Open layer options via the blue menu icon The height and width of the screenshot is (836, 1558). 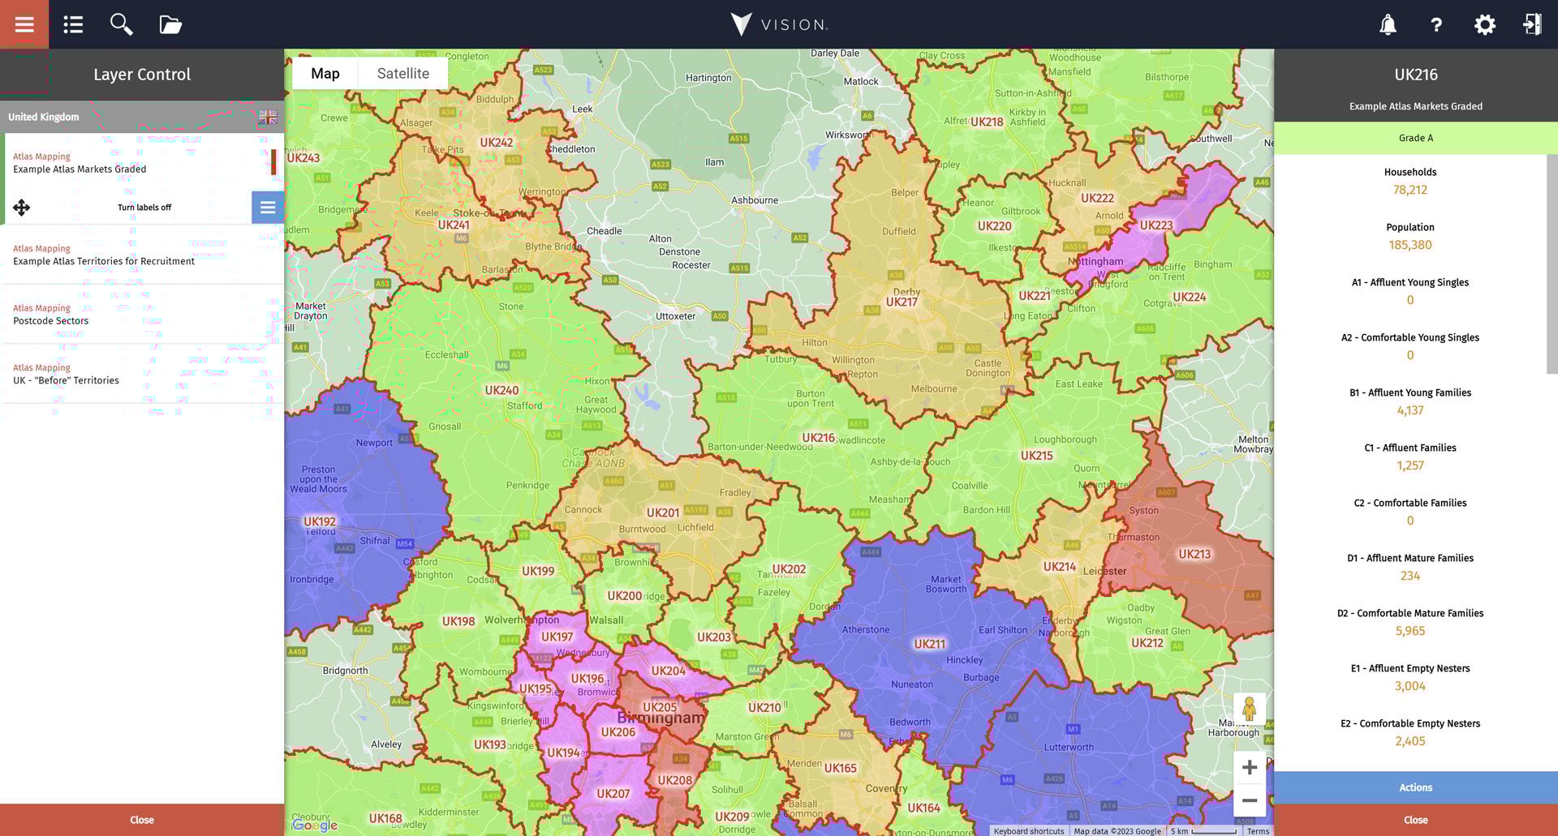pos(267,208)
